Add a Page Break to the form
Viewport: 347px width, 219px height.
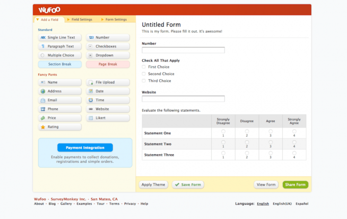point(108,64)
